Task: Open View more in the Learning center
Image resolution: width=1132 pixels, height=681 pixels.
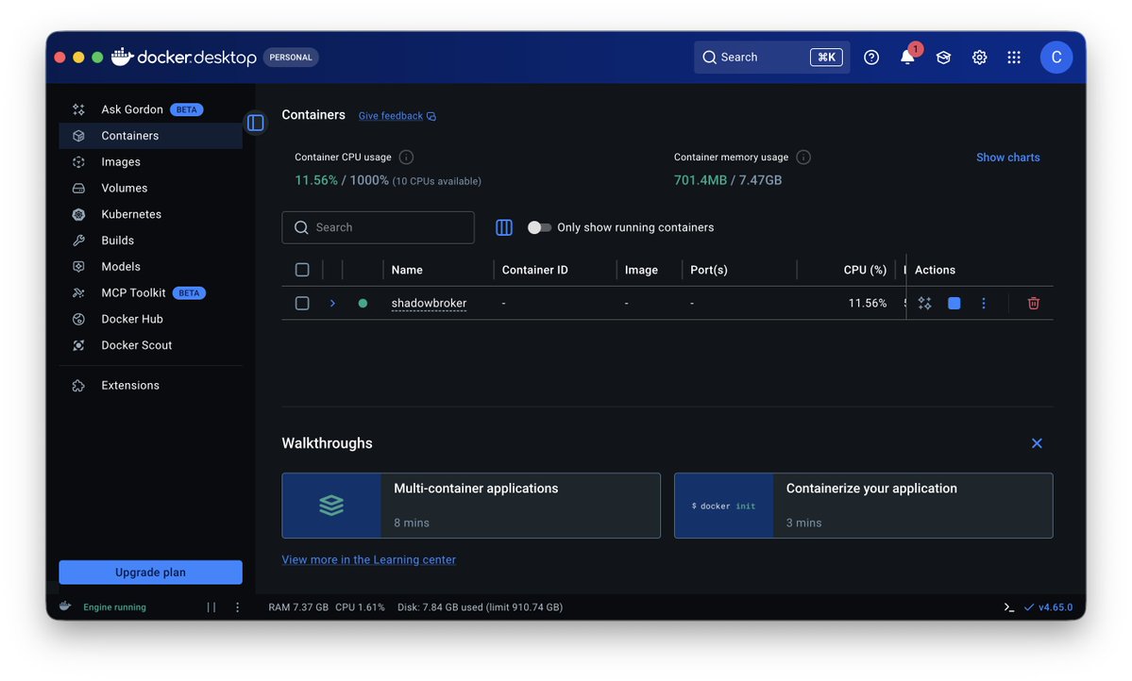Action: tap(368, 560)
